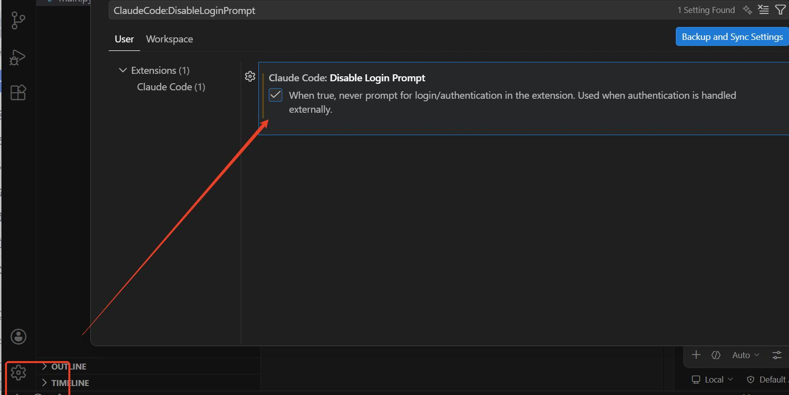Open the Extensions view in activity bar
This screenshot has width=789, height=395.
18,92
